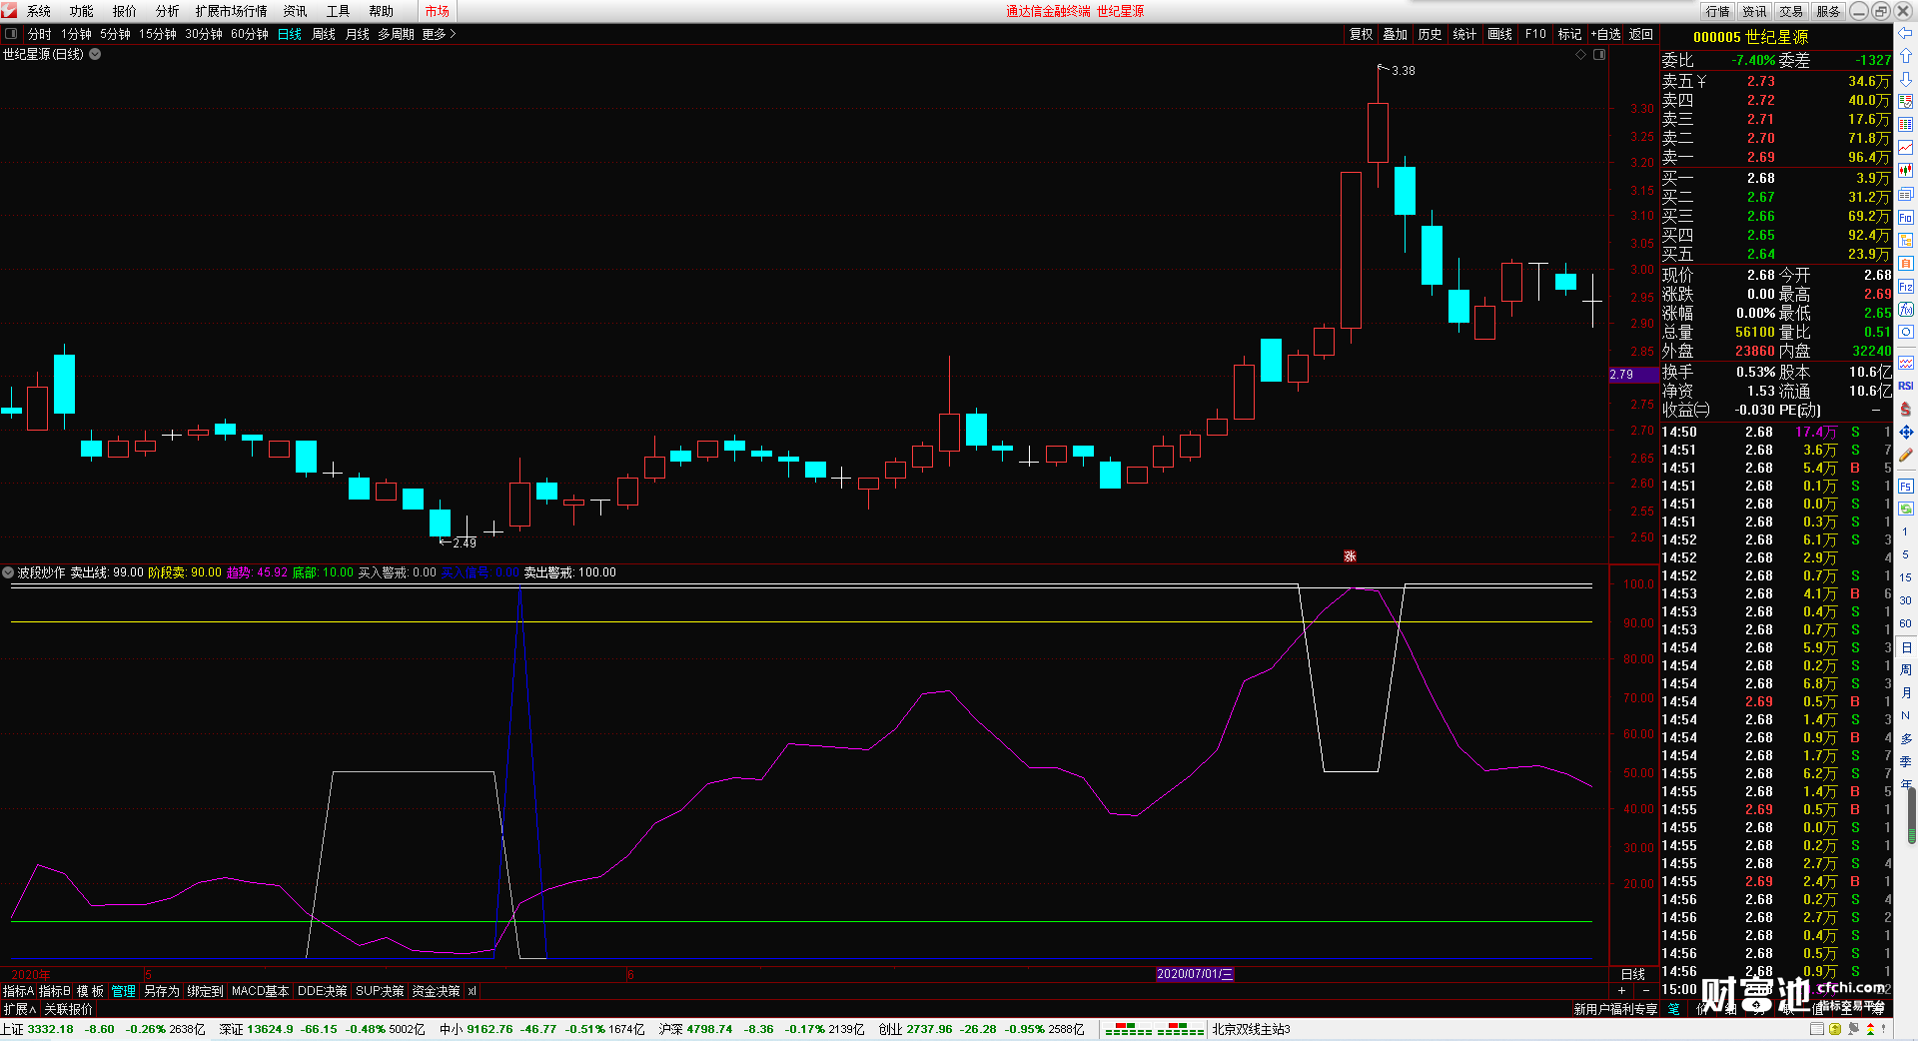This screenshot has width=1918, height=1041.
Task: Click the 交易 button in title bar
Action: (x=1792, y=11)
